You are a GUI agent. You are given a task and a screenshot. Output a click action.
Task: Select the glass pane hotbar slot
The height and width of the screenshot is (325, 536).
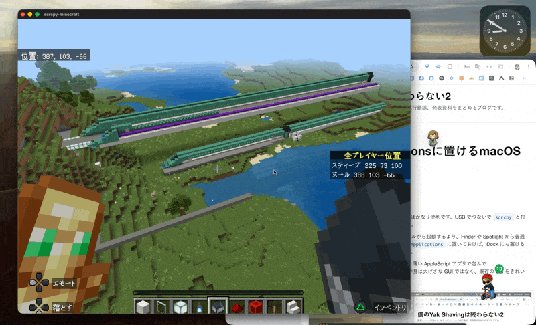pos(161,306)
